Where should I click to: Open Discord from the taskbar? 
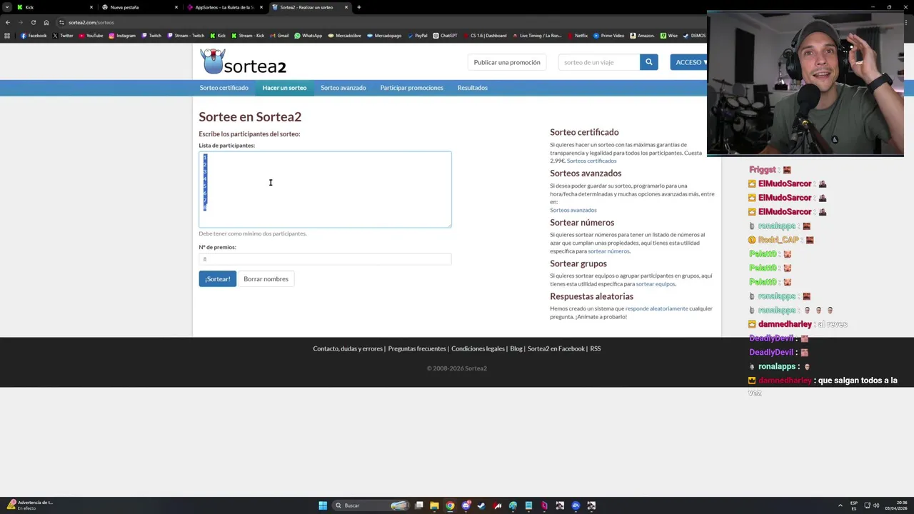pos(466,505)
